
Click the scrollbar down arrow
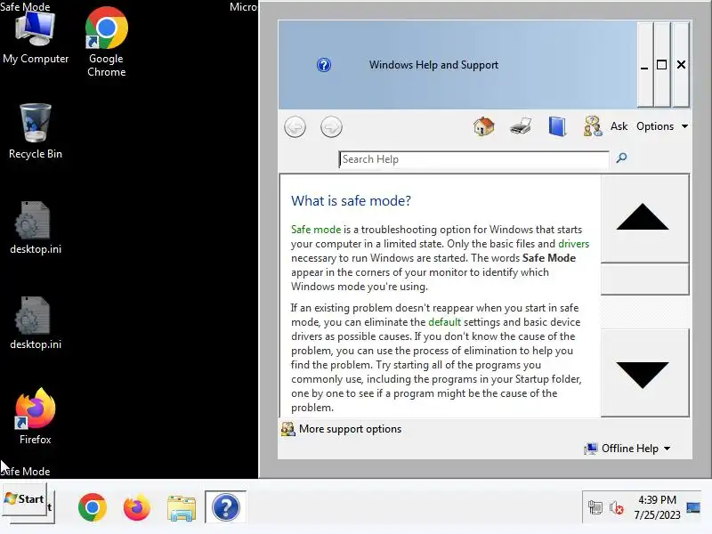(x=644, y=373)
